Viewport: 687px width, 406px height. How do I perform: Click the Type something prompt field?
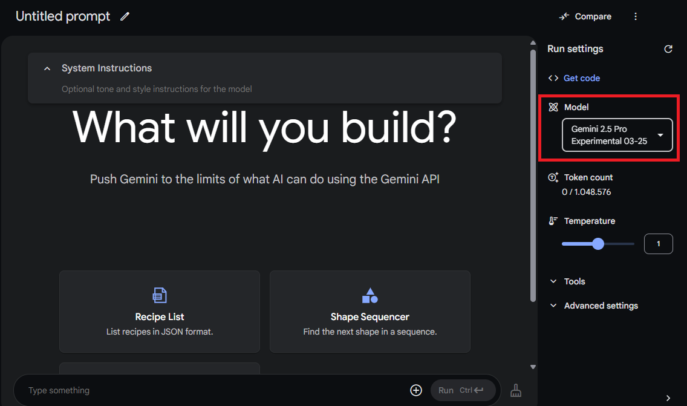coord(215,390)
